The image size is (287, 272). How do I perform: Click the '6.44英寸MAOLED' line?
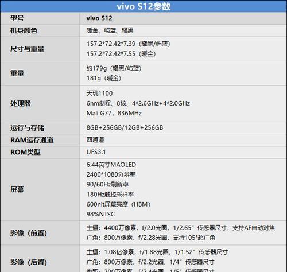[x=111, y=165]
